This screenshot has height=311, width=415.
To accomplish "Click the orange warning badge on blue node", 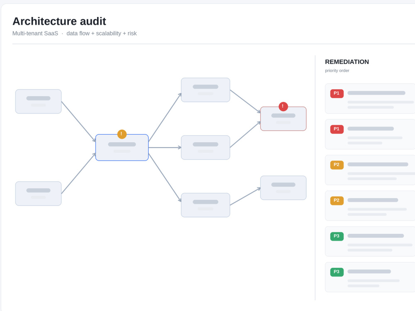I will pos(122,134).
